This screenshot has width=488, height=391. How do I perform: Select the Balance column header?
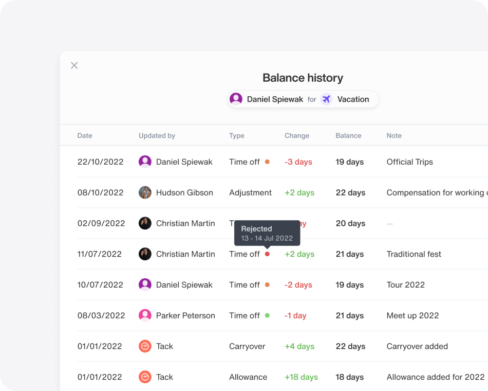(x=348, y=135)
